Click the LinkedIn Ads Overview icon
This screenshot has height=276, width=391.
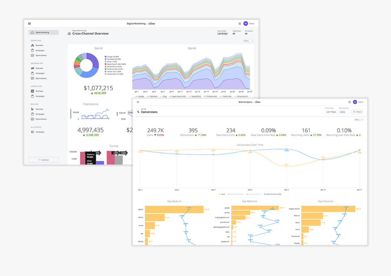click(x=33, y=91)
